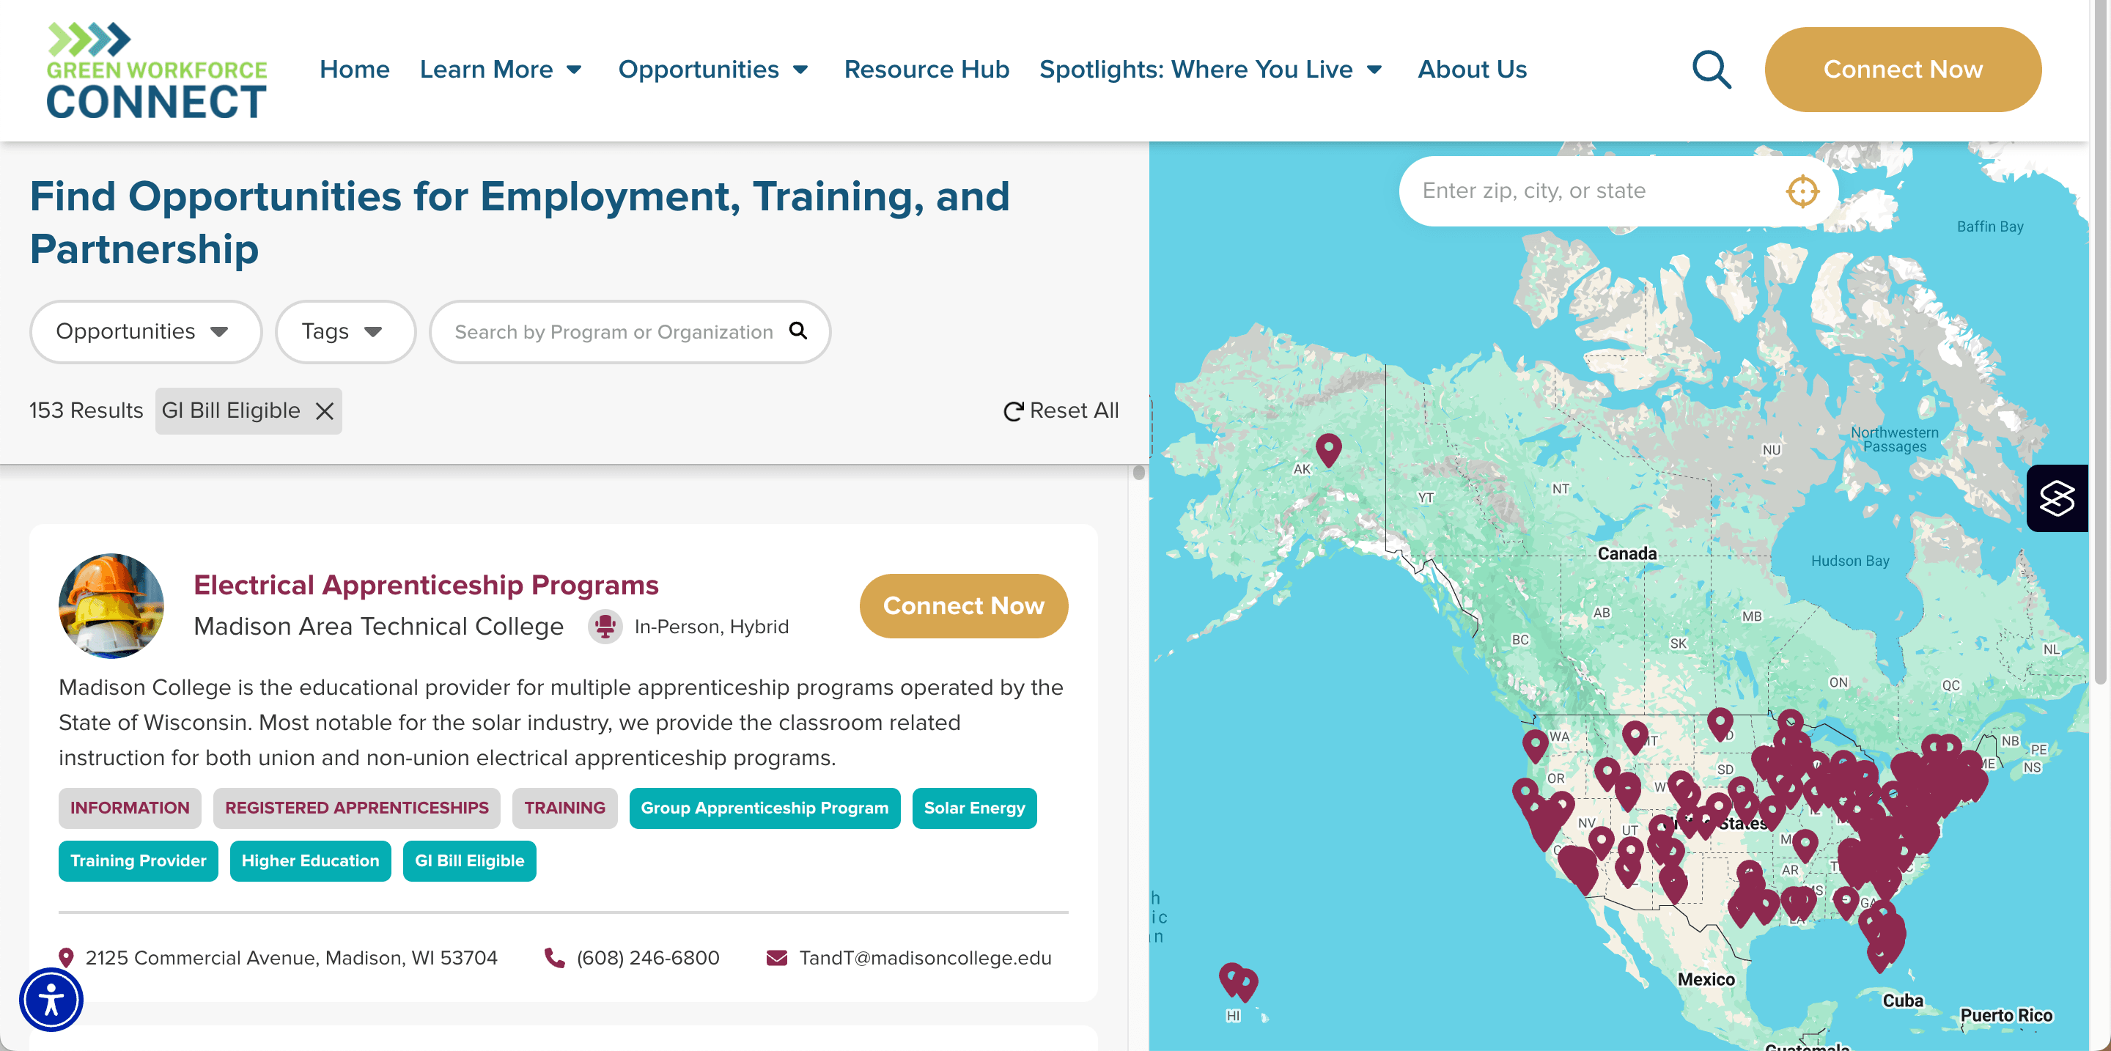Open Electrical Apprenticeship Programs title link
Image resolution: width=2111 pixels, height=1051 pixels.
(x=425, y=584)
